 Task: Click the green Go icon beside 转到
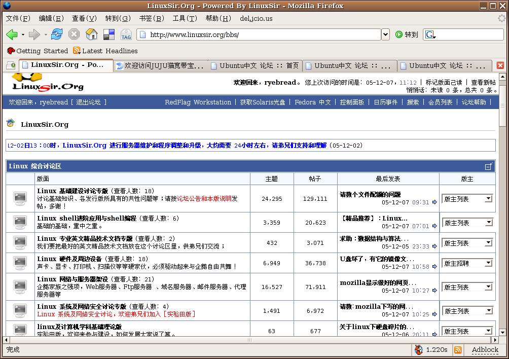coord(399,34)
